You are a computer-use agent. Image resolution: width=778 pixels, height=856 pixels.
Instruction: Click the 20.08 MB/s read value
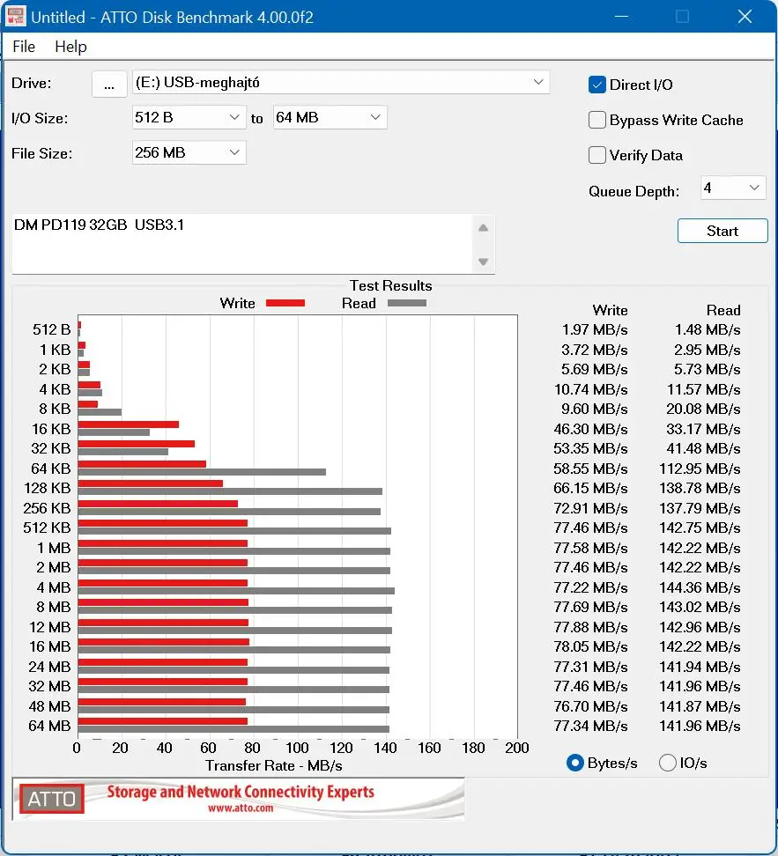coord(703,409)
